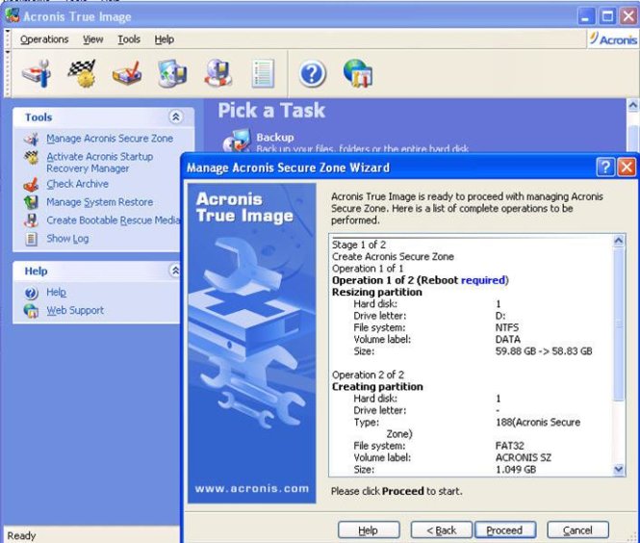The image size is (640, 543).
Task: Click the blue 'required' reboot link text
Action: pos(483,280)
